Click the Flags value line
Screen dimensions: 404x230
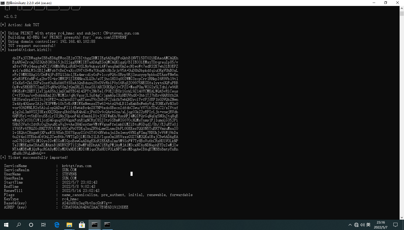127,195
